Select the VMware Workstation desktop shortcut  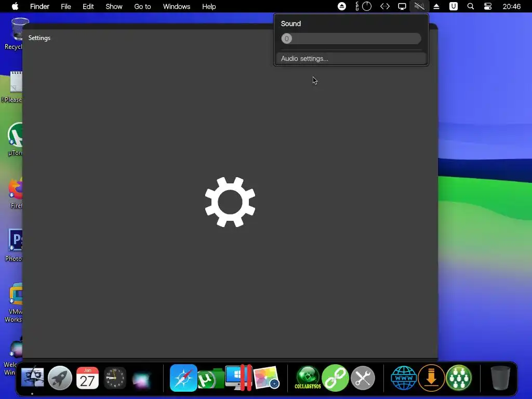[x=15, y=303]
